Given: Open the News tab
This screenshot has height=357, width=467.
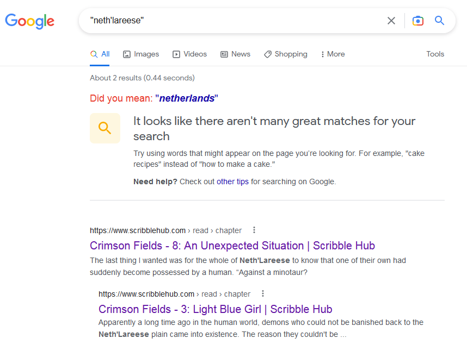Looking at the screenshot, I should (235, 54).
